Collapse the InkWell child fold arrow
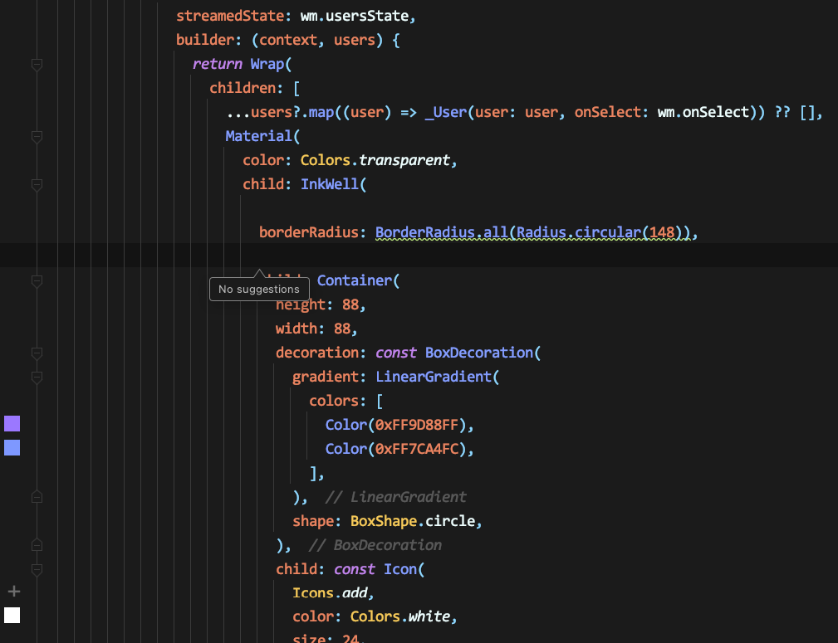The image size is (838, 643). [x=37, y=186]
